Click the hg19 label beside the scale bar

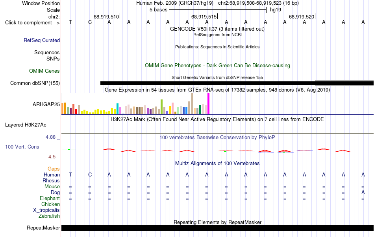(276, 10)
